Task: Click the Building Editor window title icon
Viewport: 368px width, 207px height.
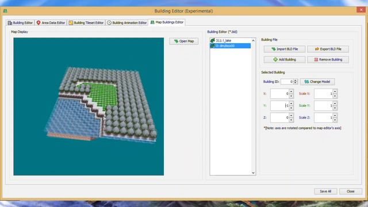Action: coord(5,11)
